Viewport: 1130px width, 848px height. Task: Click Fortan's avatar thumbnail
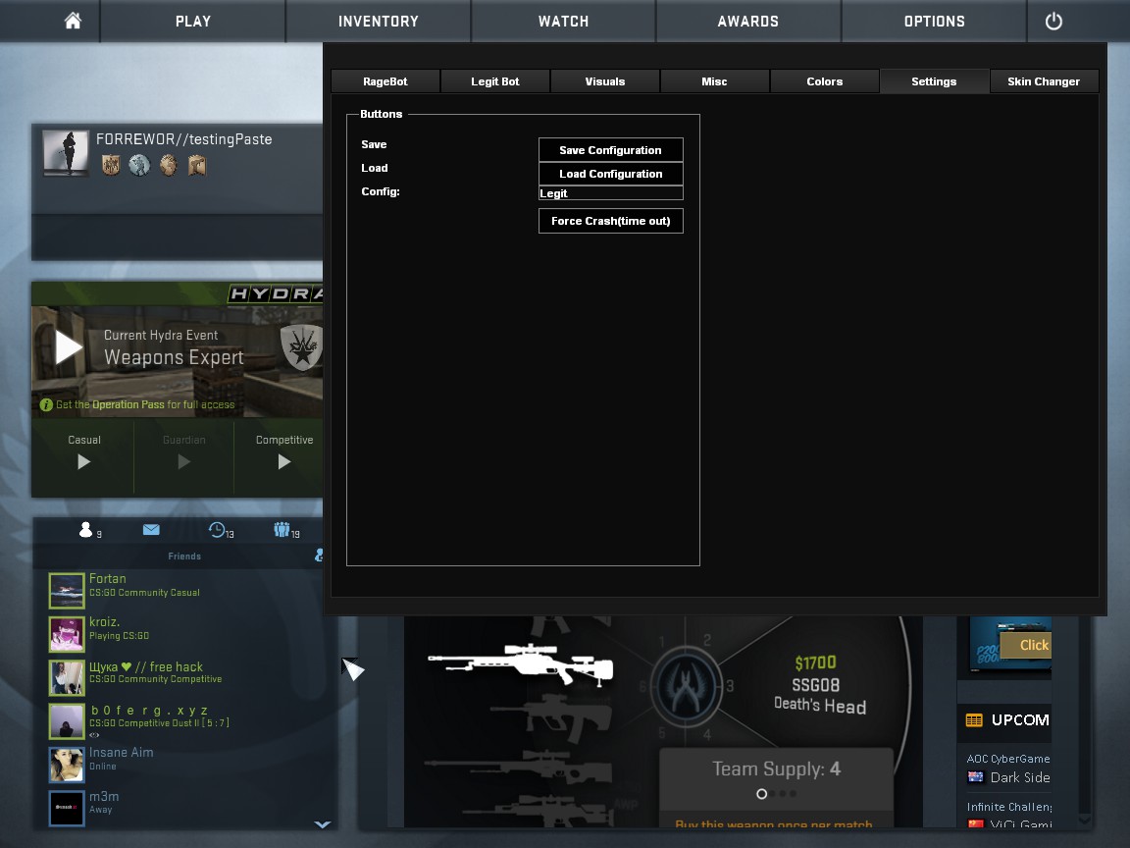click(67, 591)
